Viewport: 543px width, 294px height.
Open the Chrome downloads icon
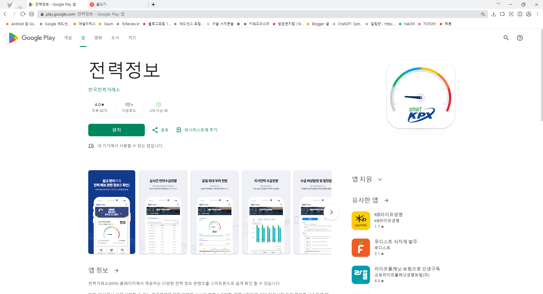pyautogui.click(x=494, y=14)
